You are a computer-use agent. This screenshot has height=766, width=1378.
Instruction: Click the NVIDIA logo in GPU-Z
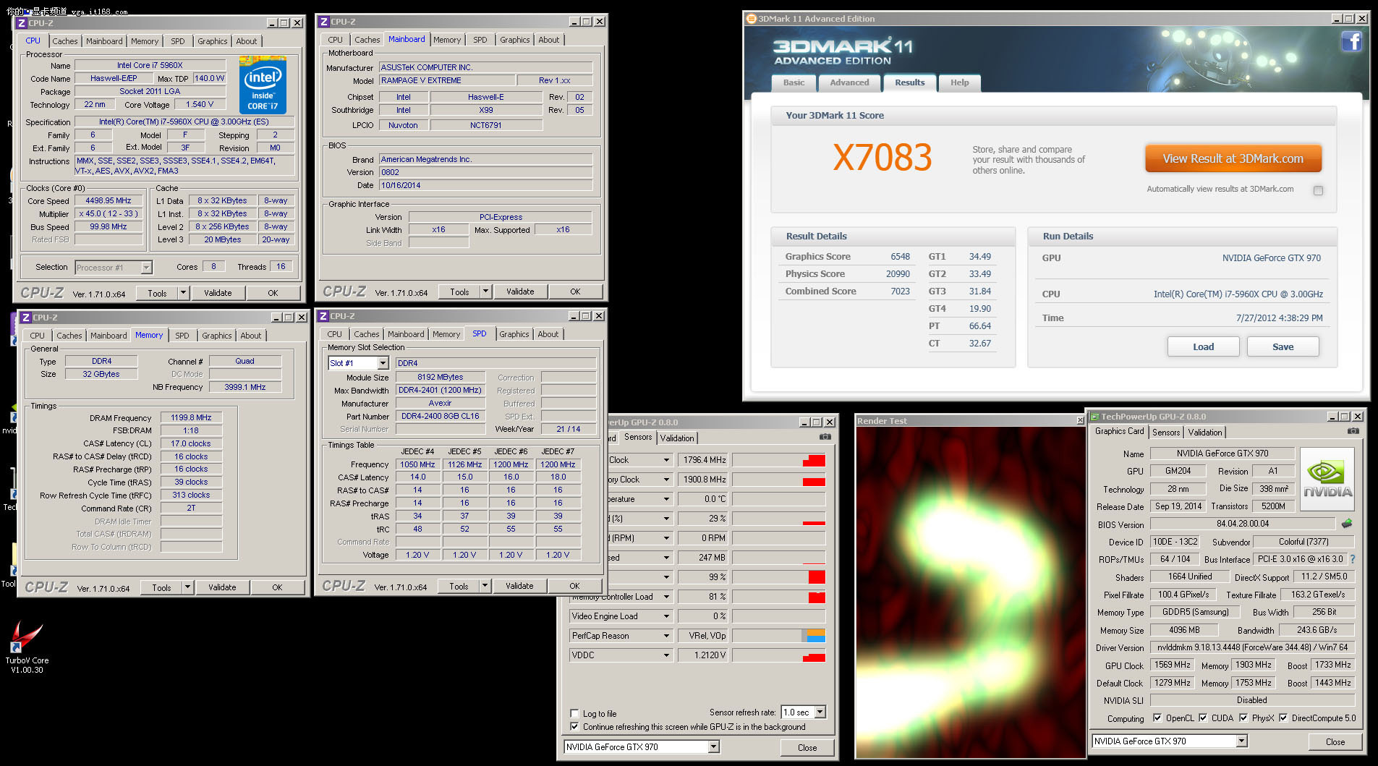point(1327,480)
